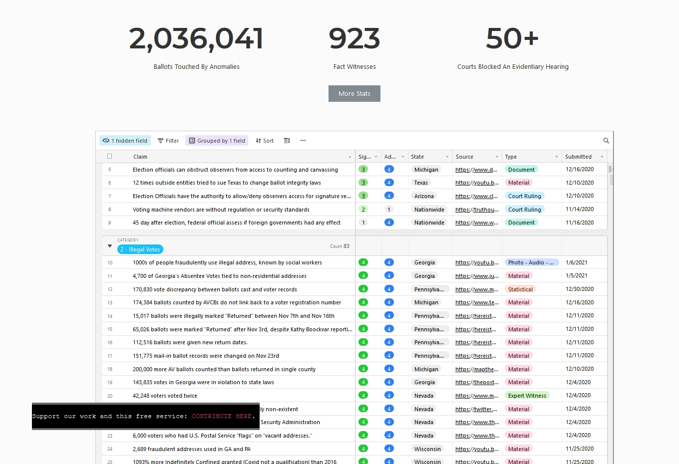Open thepost link in row 19
This screenshot has width=679, height=464.
tap(477, 382)
